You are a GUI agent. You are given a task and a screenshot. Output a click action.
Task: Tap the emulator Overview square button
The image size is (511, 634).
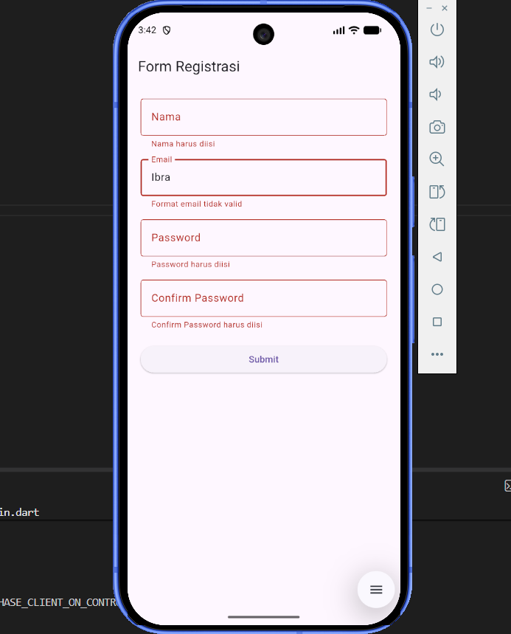pyautogui.click(x=437, y=322)
